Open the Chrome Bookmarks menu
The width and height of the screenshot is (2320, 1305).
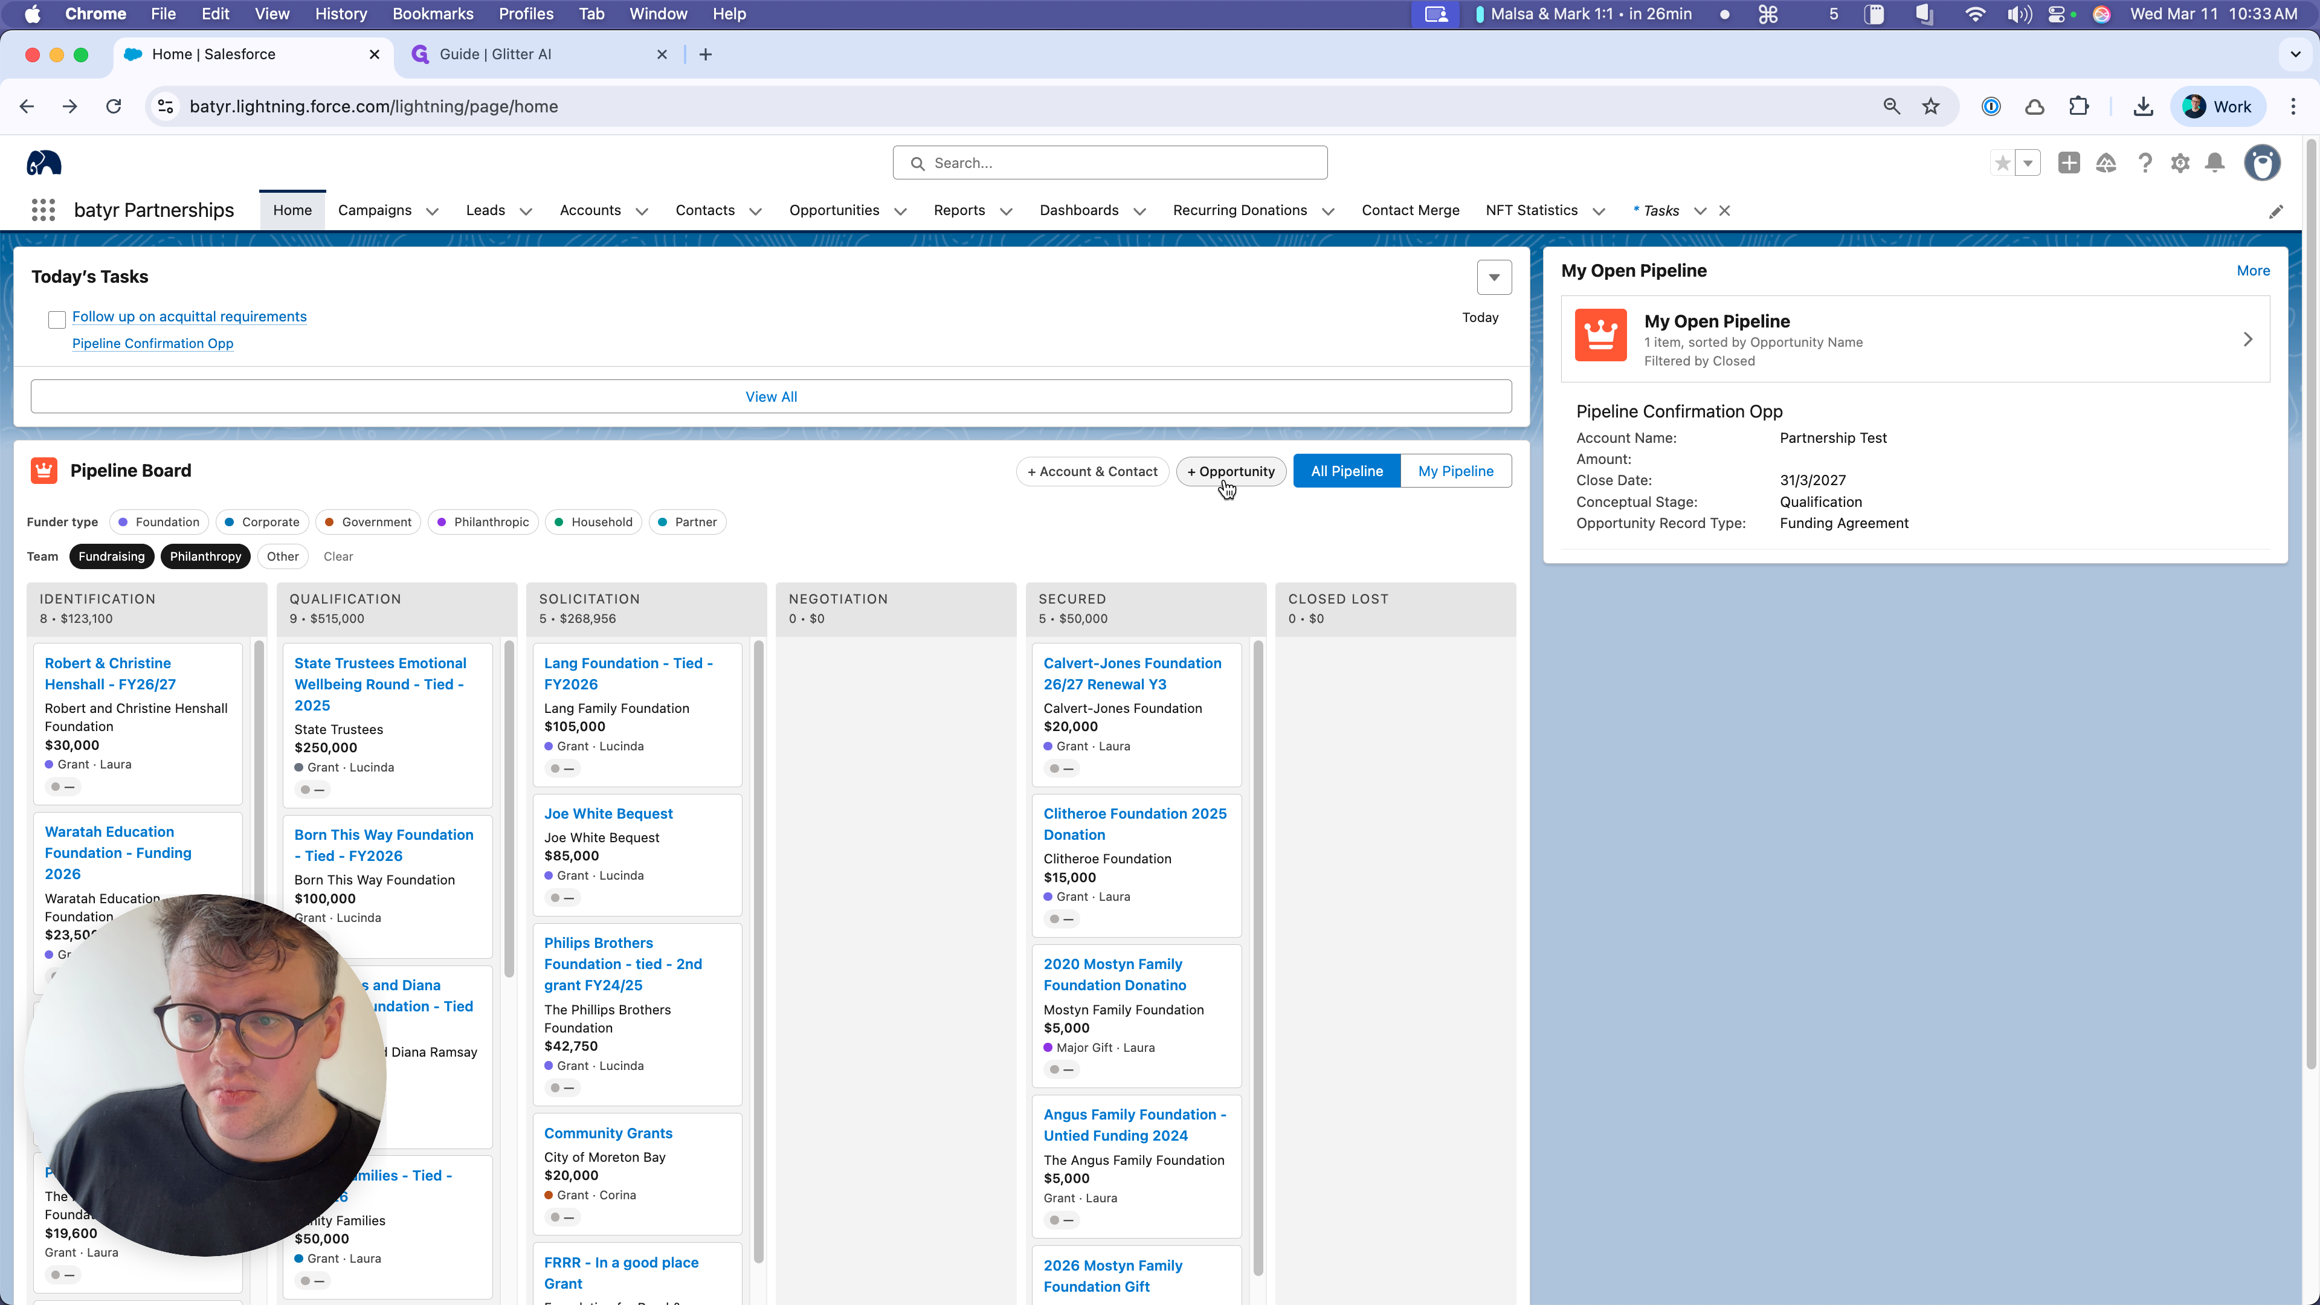433,13
